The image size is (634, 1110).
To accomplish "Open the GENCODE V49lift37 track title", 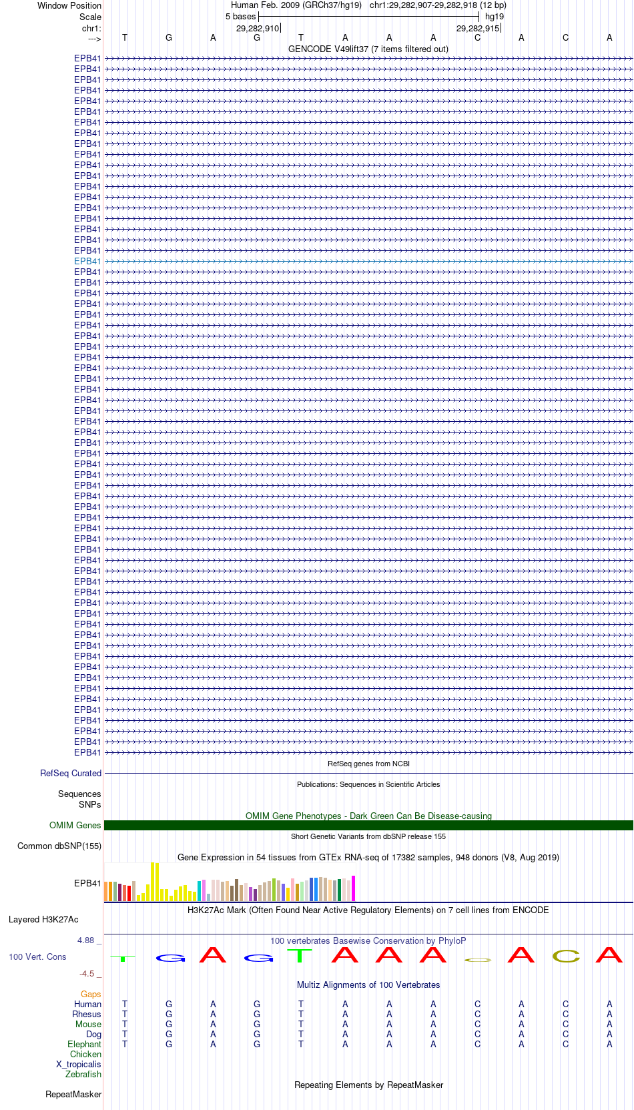I will pyautogui.click(x=368, y=49).
